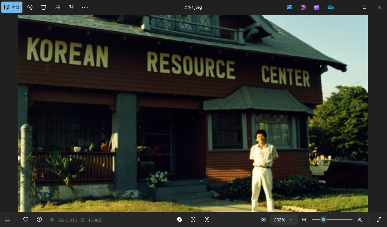Screen dimensions: 387x227
Task: Click the fit-to-window zoom icon
Action: tap(264, 220)
